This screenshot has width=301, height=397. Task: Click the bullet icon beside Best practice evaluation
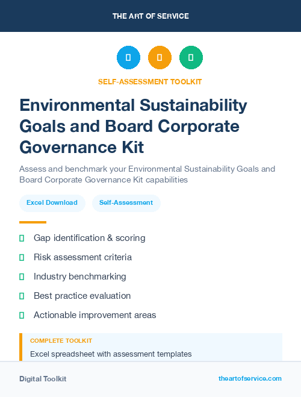22,296
